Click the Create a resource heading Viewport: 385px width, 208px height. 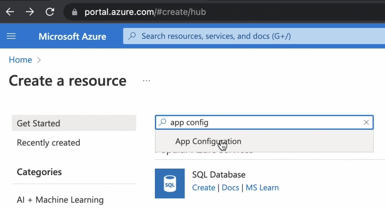(x=67, y=81)
